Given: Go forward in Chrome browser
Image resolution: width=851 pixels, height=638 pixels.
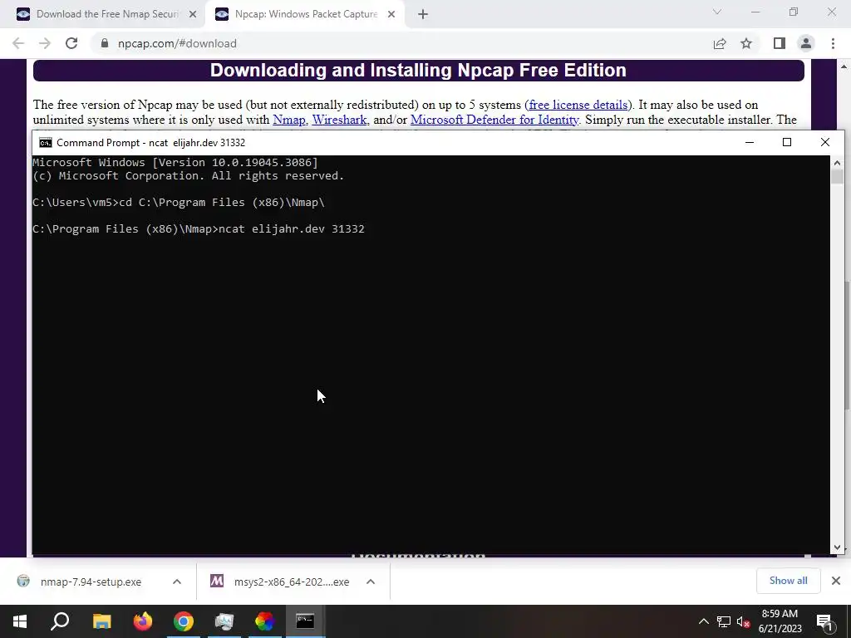Looking at the screenshot, I should click(x=45, y=43).
